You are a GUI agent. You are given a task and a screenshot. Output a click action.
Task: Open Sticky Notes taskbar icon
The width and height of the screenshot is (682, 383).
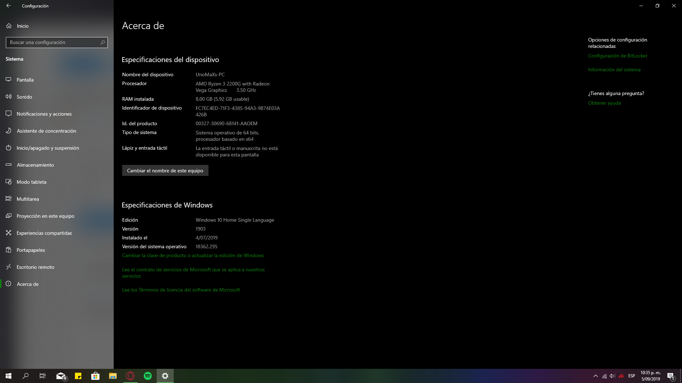click(x=78, y=376)
